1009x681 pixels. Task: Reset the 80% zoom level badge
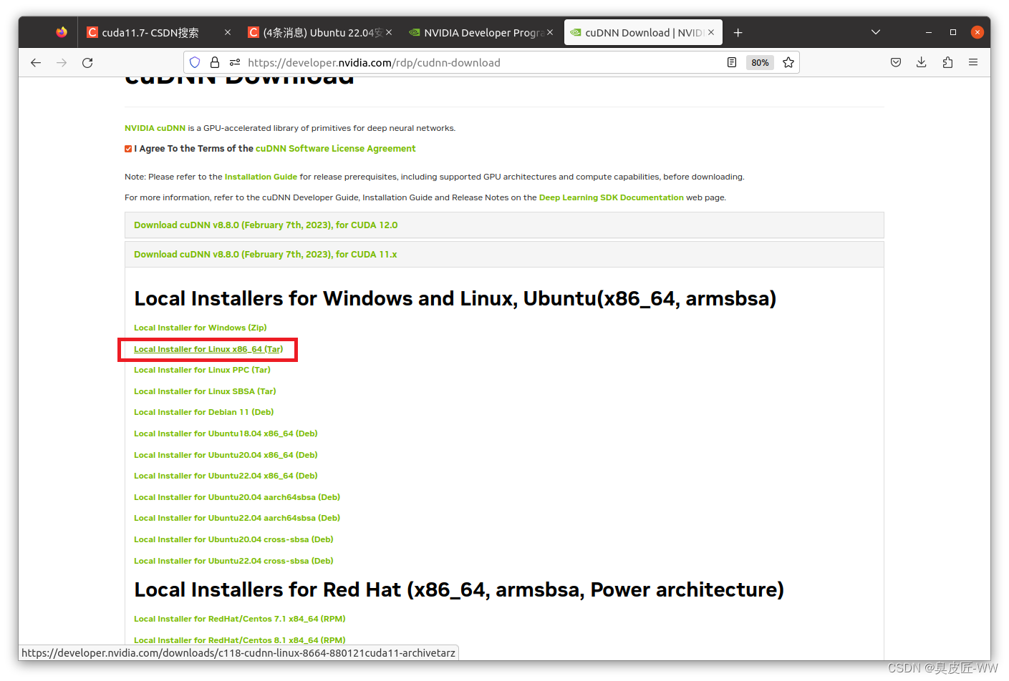point(760,63)
